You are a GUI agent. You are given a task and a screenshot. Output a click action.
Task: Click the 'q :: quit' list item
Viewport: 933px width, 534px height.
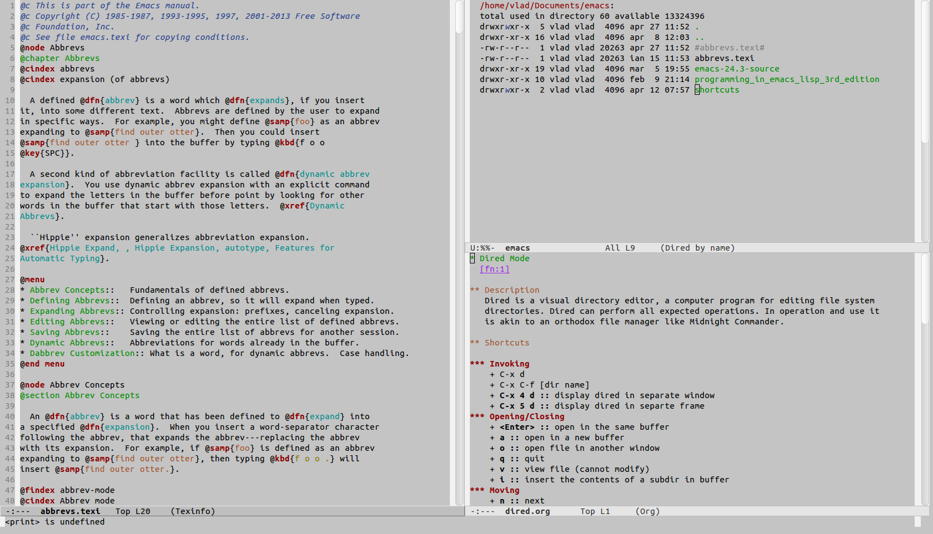(x=517, y=459)
